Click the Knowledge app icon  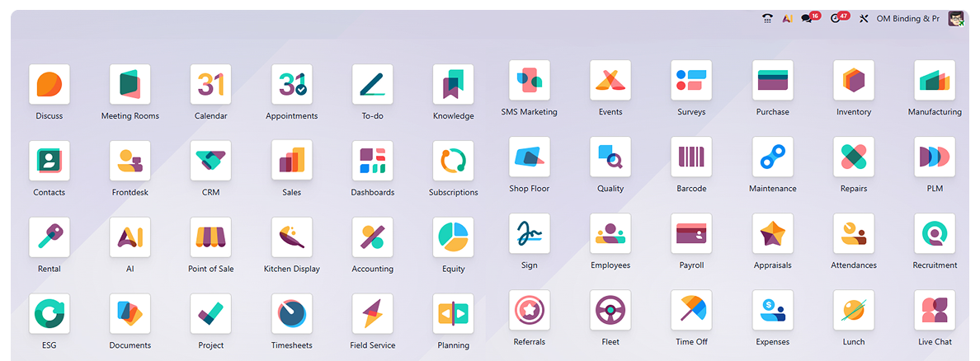point(453,85)
